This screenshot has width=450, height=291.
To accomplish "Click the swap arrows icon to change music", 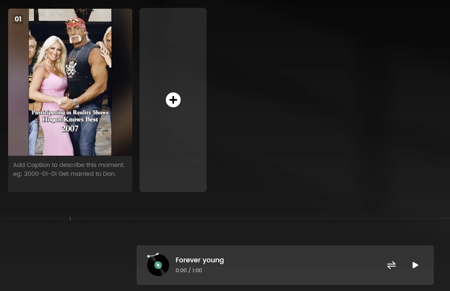I will (391, 265).
